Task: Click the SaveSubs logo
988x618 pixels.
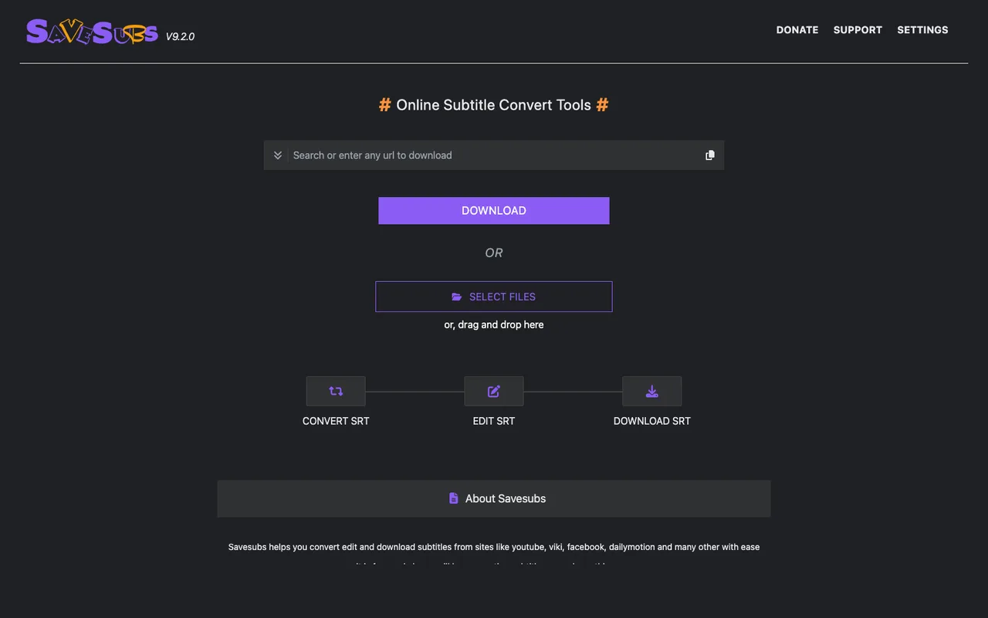Action: (x=92, y=32)
